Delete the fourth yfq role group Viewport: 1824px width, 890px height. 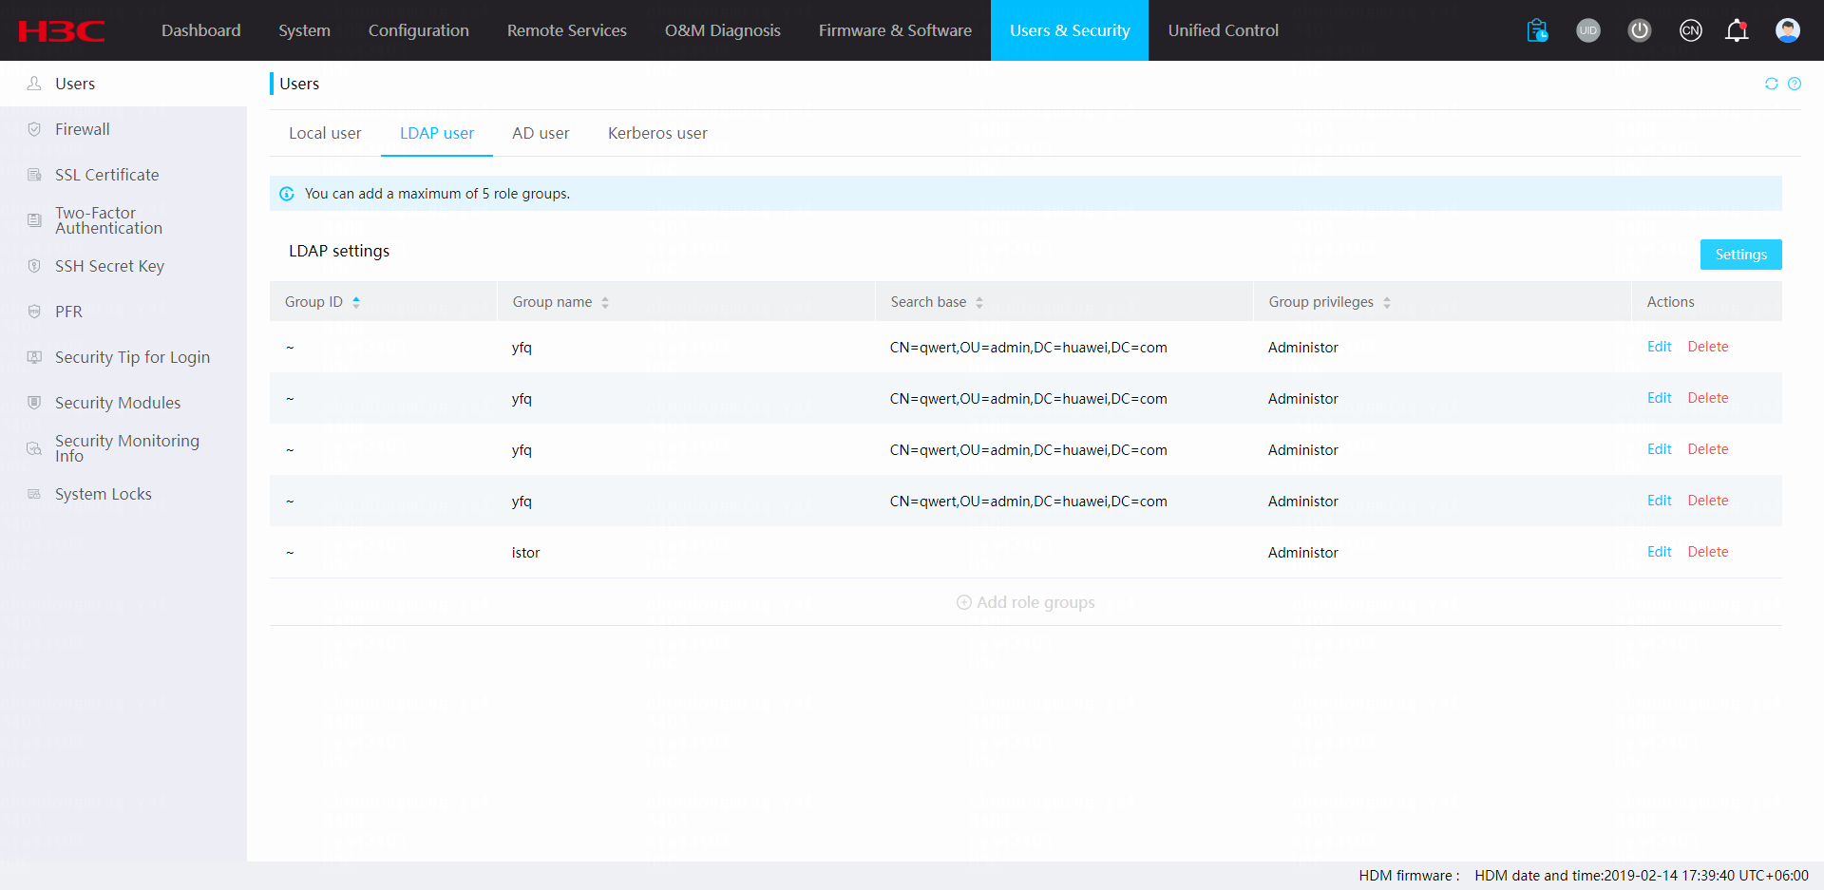pyautogui.click(x=1708, y=501)
